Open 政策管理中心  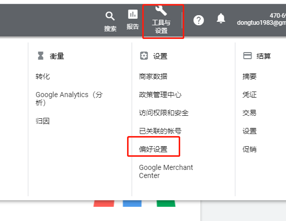160,95
